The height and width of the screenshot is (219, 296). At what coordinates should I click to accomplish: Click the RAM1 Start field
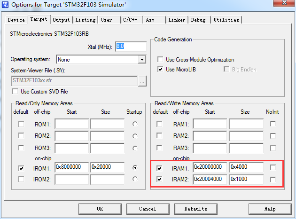pyautogui.click(x=210, y=124)
